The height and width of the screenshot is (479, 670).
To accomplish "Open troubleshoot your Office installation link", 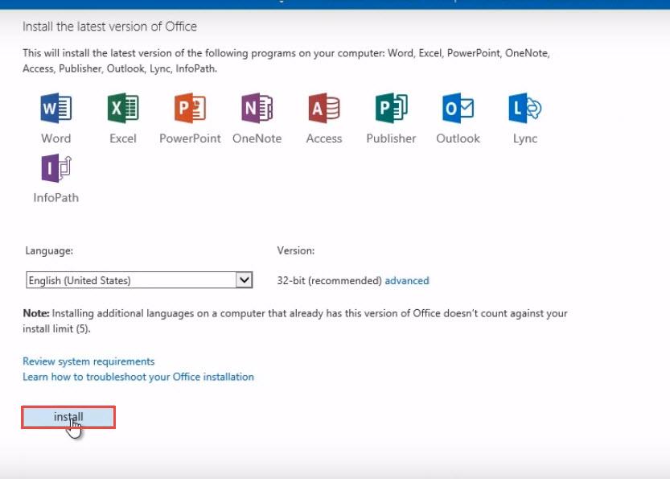I will (138, 377).
